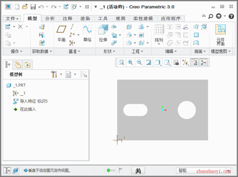Click the circular hole in the model
Screen dimensions: 238x177
(x=187, y=110)
